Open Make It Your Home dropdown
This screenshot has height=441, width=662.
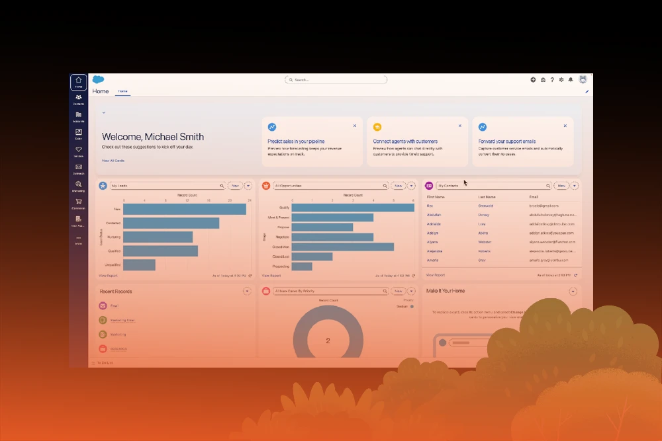tap(573, 292)
